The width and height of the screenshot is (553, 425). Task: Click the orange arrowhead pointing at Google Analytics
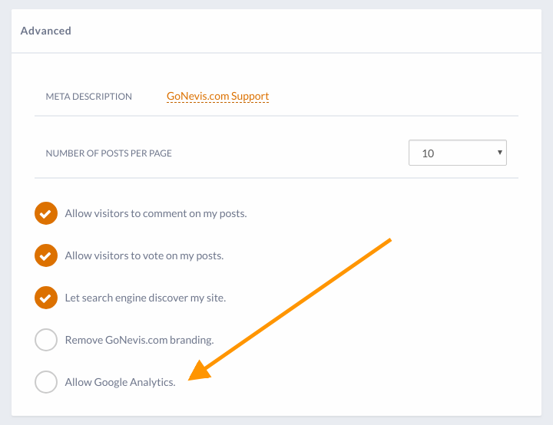coord(201,370)
